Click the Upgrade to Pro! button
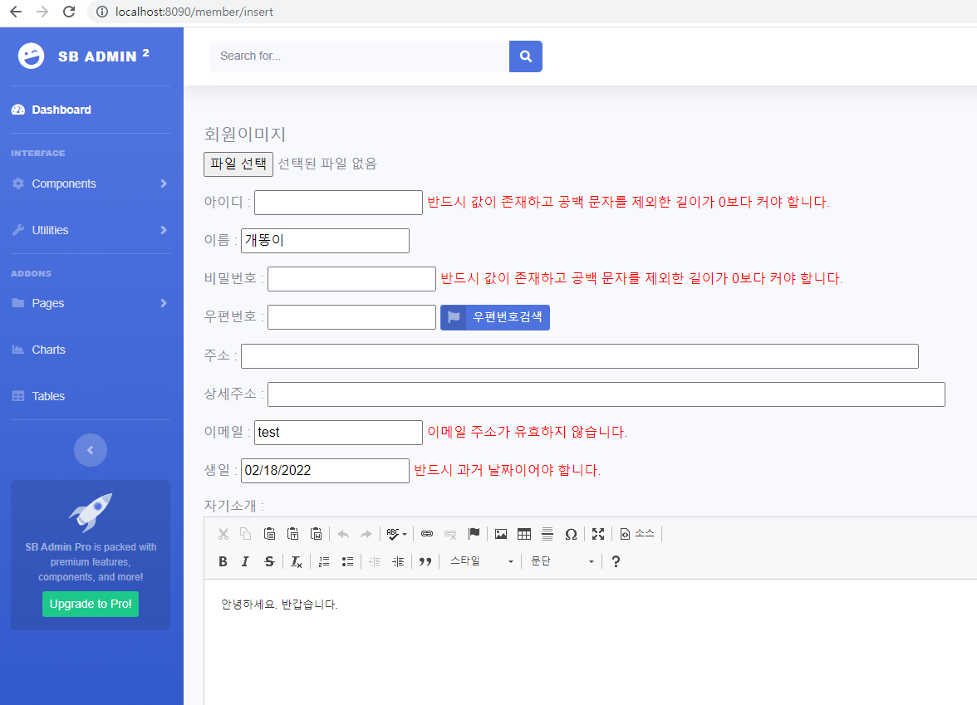This screenshot has height=705, width=977. click(91, 605)
